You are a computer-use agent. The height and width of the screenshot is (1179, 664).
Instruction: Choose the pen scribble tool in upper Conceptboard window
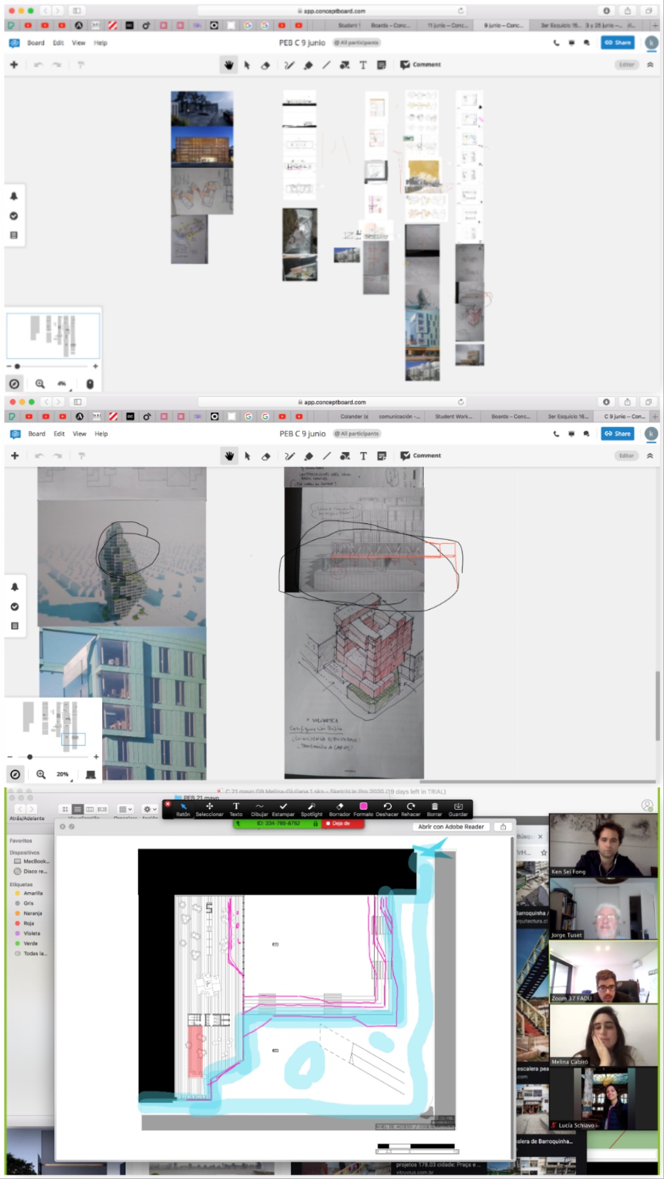(x=289, y=65)
